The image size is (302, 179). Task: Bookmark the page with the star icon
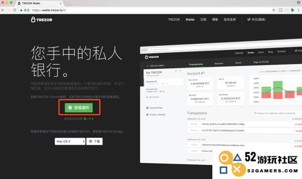pyautogui.click(x=274, y=10)
